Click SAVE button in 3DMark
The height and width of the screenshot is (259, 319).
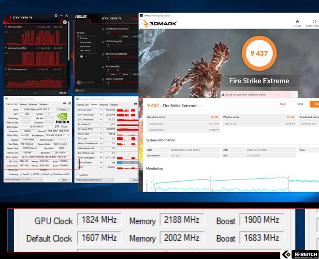(x=300, y=104)
